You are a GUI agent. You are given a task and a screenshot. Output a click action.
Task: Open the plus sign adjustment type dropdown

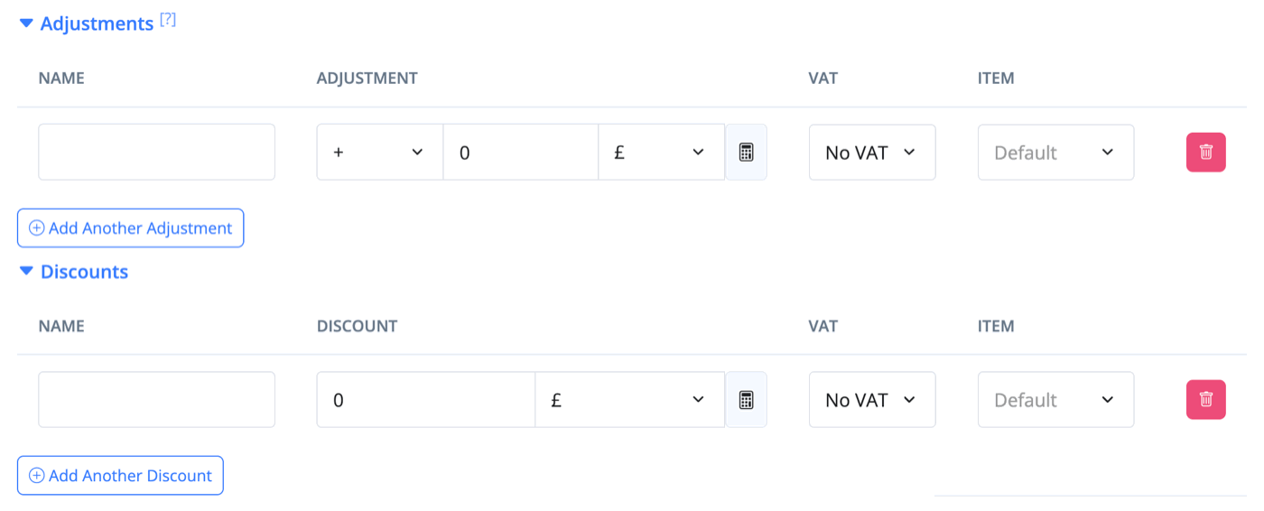click(379, 152)
